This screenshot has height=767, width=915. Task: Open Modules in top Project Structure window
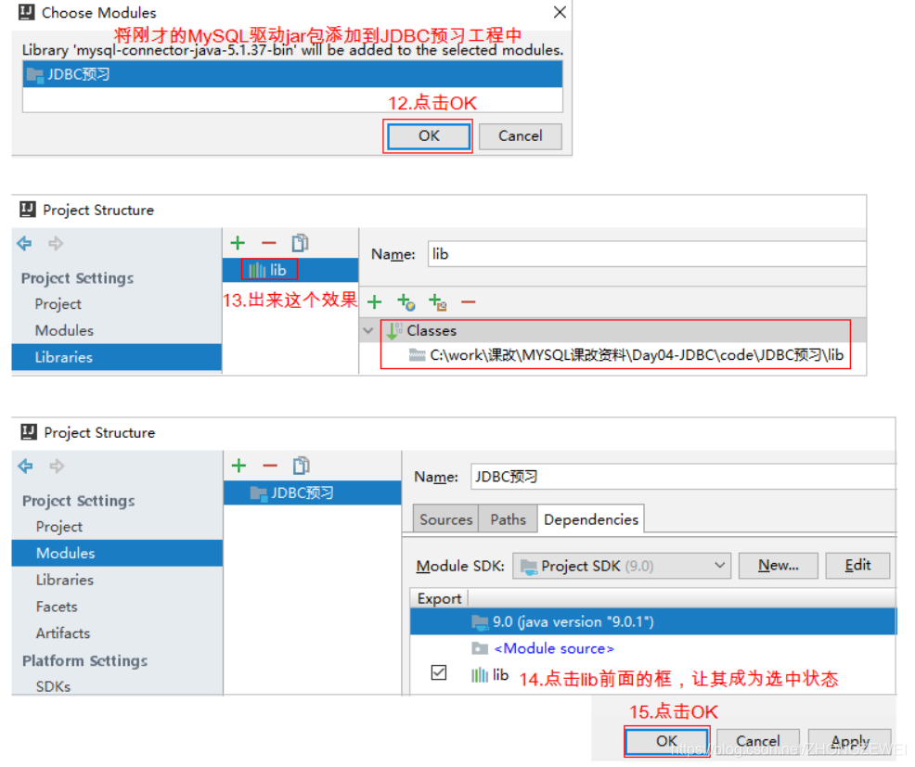coord(64,331)
